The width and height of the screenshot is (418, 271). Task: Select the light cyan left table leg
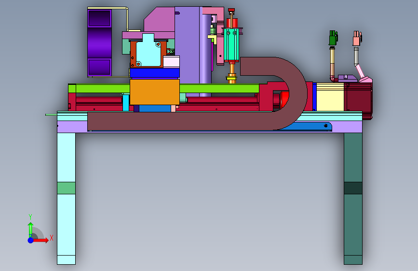click(x=67, y=199)
